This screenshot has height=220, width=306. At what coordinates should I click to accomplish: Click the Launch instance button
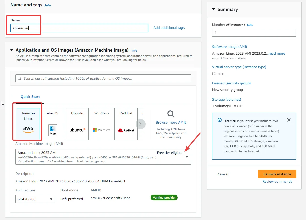[x=277, y=174]
